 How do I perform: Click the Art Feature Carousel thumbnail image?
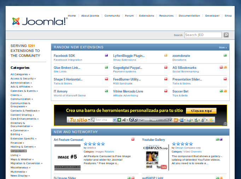pos(67,157)
